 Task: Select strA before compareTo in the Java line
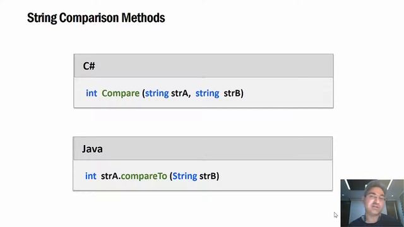click(109, 176)
